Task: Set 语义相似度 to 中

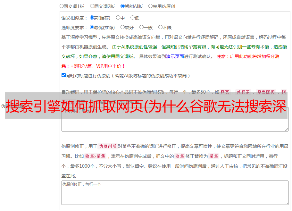Action: click(118, 18)
